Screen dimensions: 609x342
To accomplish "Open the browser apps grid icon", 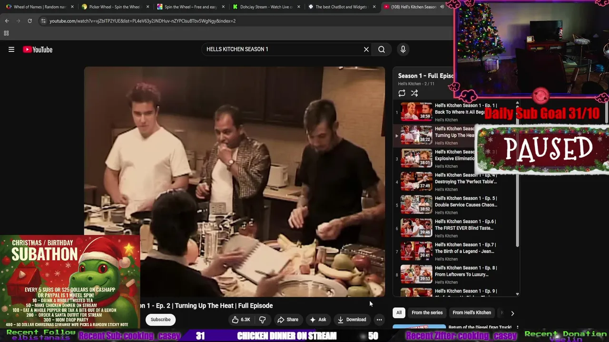I will pyautogui.click(x=6, y=33).
